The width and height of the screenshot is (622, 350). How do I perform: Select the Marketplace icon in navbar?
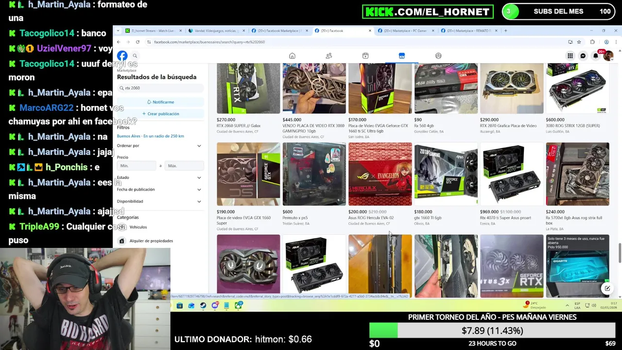(402, 56)
